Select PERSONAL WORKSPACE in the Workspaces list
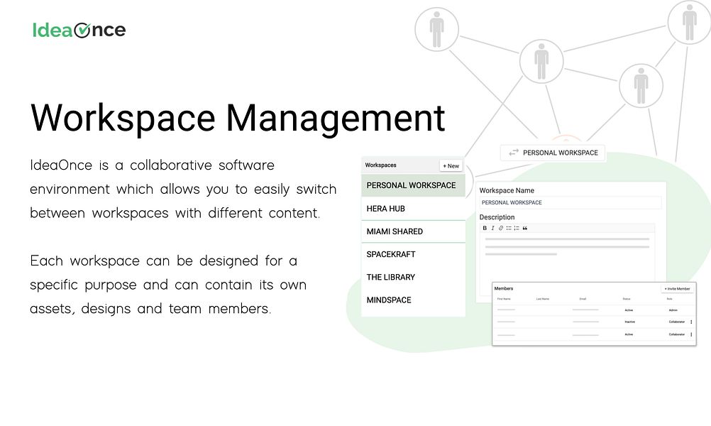Image resolution: width=711 pixels, height=426 pixels. tap(413, 185)
